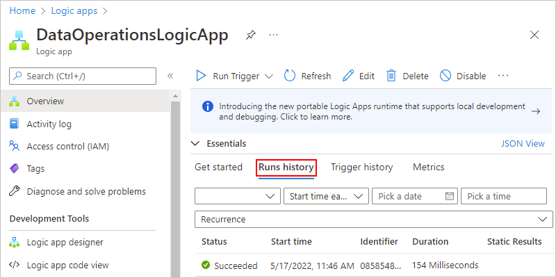
Task: Open the calendar icon in date picker
Action: 450,196
